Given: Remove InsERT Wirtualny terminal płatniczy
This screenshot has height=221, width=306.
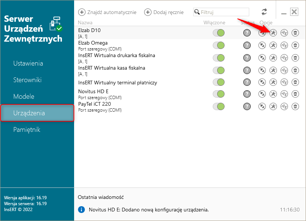Looking at the screenshot, I should click(x=295, y=82).
